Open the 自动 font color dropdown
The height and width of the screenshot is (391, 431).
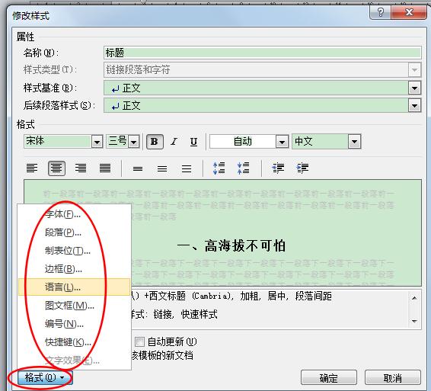pyautogui.click(x=282, y=142)
